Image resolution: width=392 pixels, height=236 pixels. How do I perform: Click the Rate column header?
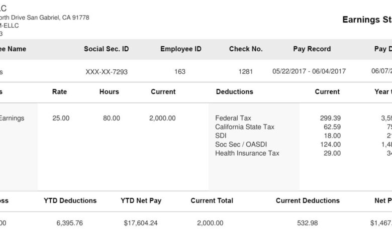point(59,92)
